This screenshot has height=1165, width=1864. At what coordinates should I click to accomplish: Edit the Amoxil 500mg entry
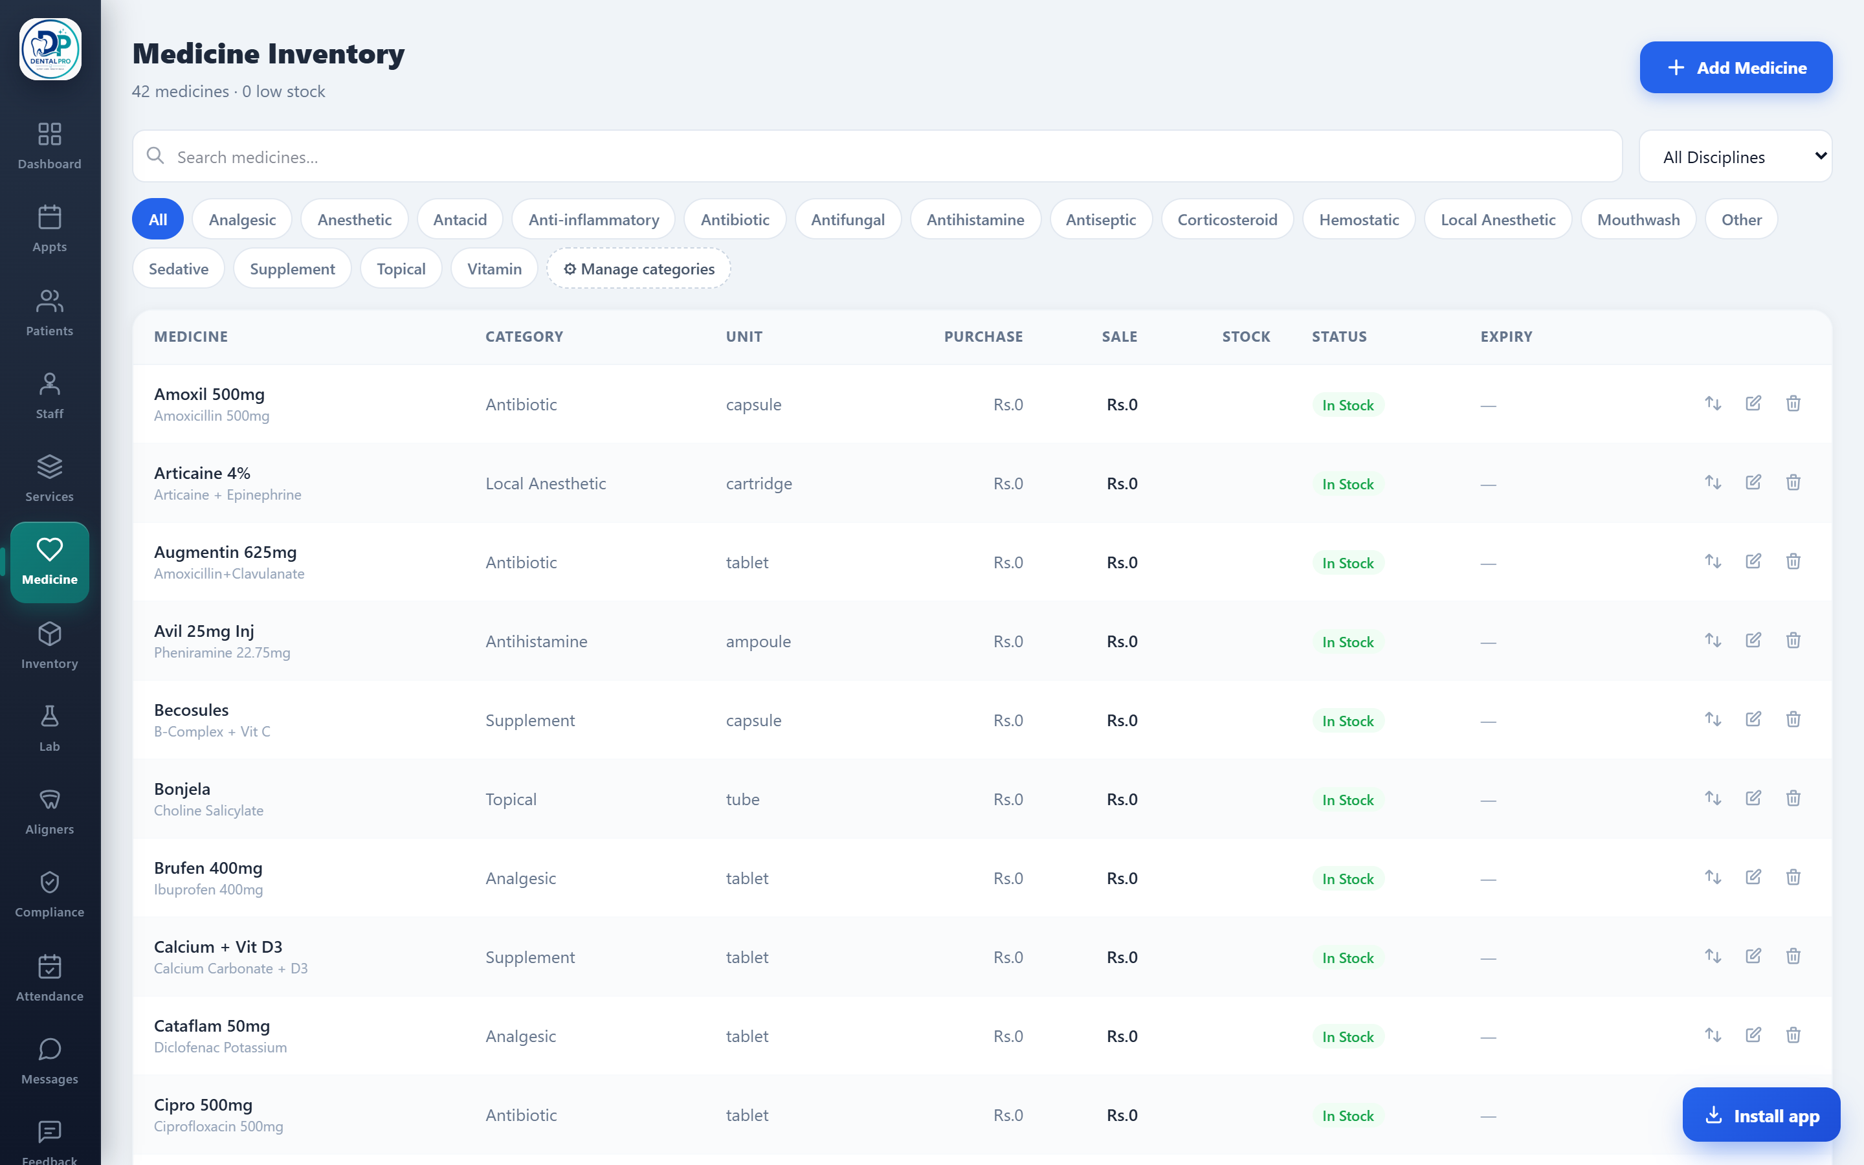tap(1753, 403)
